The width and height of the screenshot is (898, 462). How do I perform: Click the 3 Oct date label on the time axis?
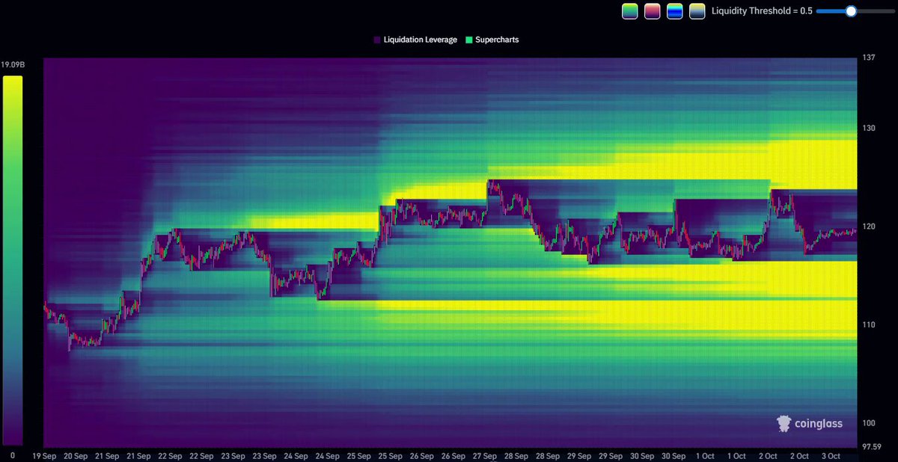click(x=830, y=455)
